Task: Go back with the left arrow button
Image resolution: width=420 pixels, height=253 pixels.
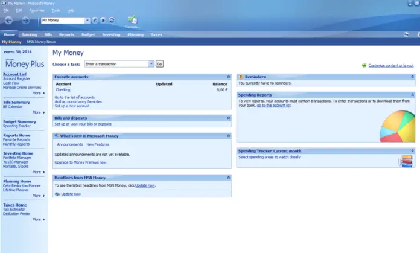Action: [8, 21]
